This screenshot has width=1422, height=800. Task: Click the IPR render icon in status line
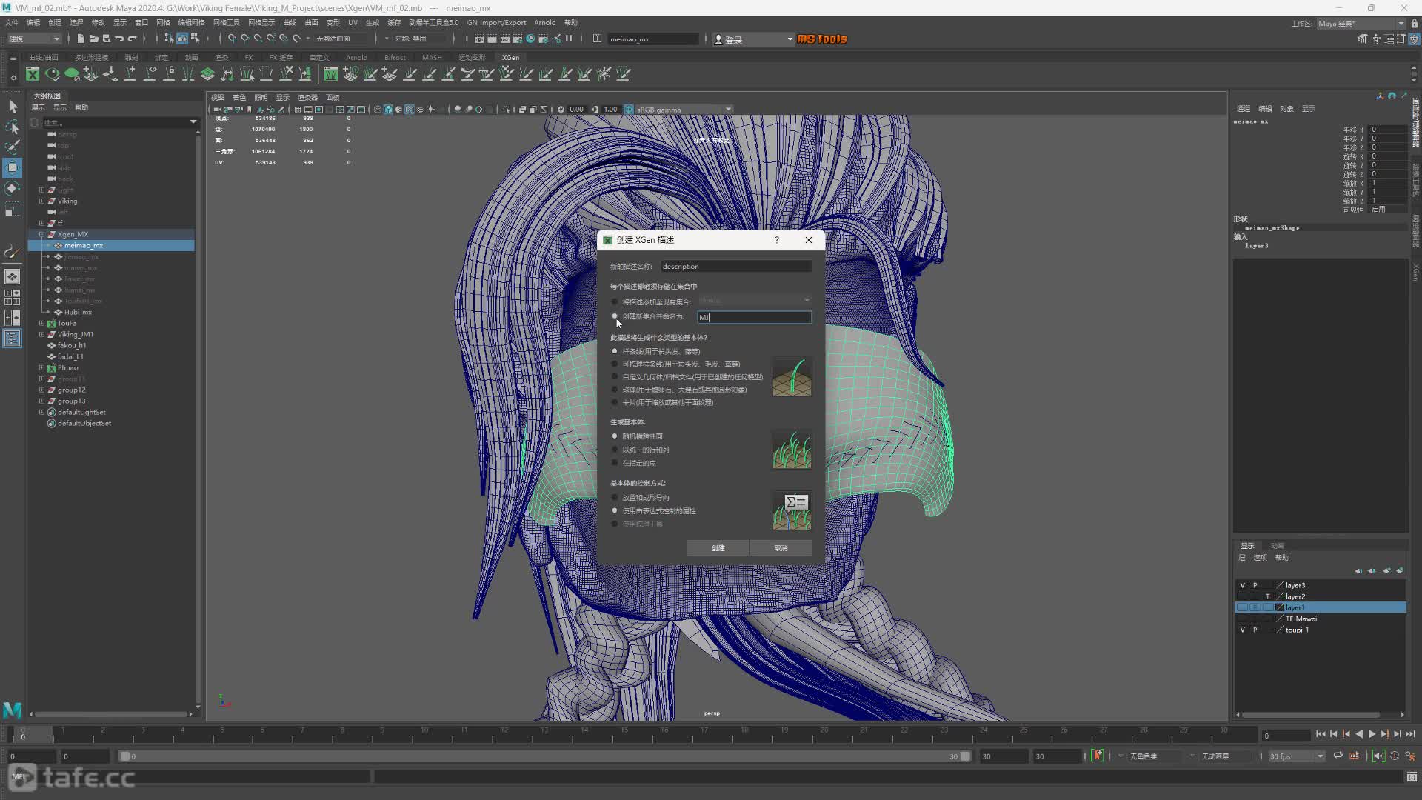point(505,39)
